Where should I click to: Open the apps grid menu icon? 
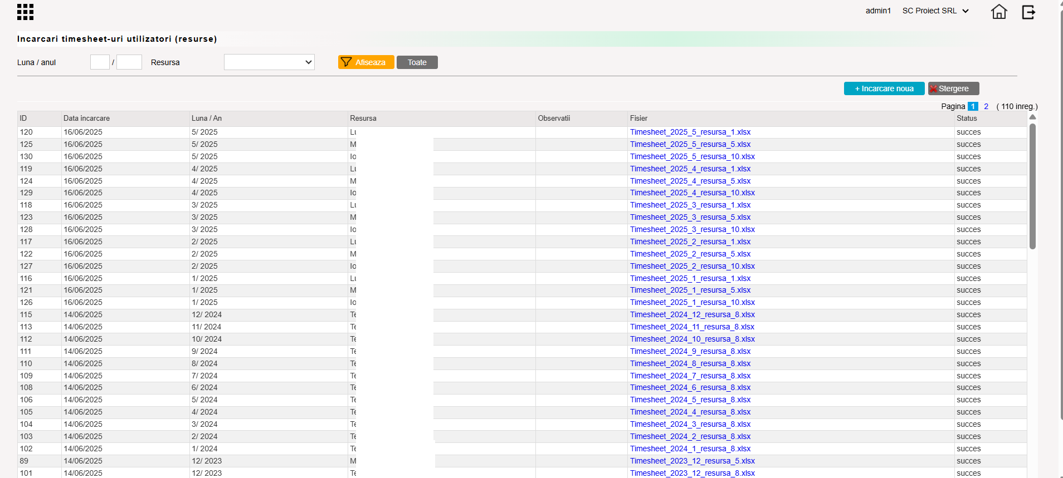[25, 12]
